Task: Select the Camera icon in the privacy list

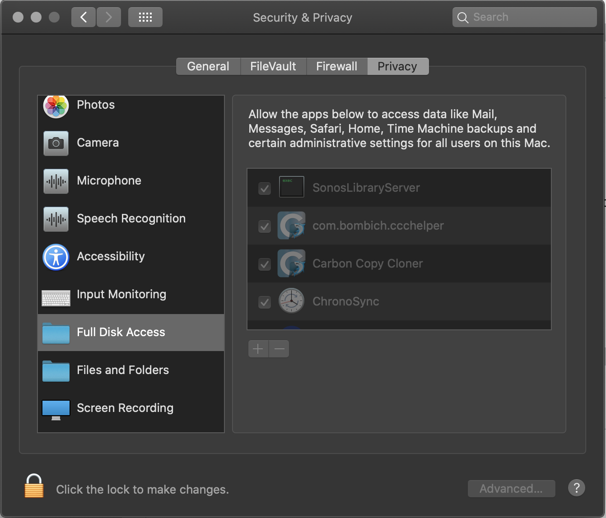Action: [x=56, y=143]
